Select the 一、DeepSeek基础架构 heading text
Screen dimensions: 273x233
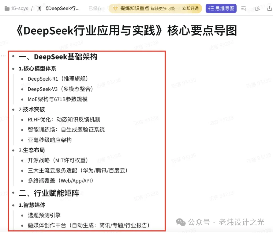(x=58, y=57)
